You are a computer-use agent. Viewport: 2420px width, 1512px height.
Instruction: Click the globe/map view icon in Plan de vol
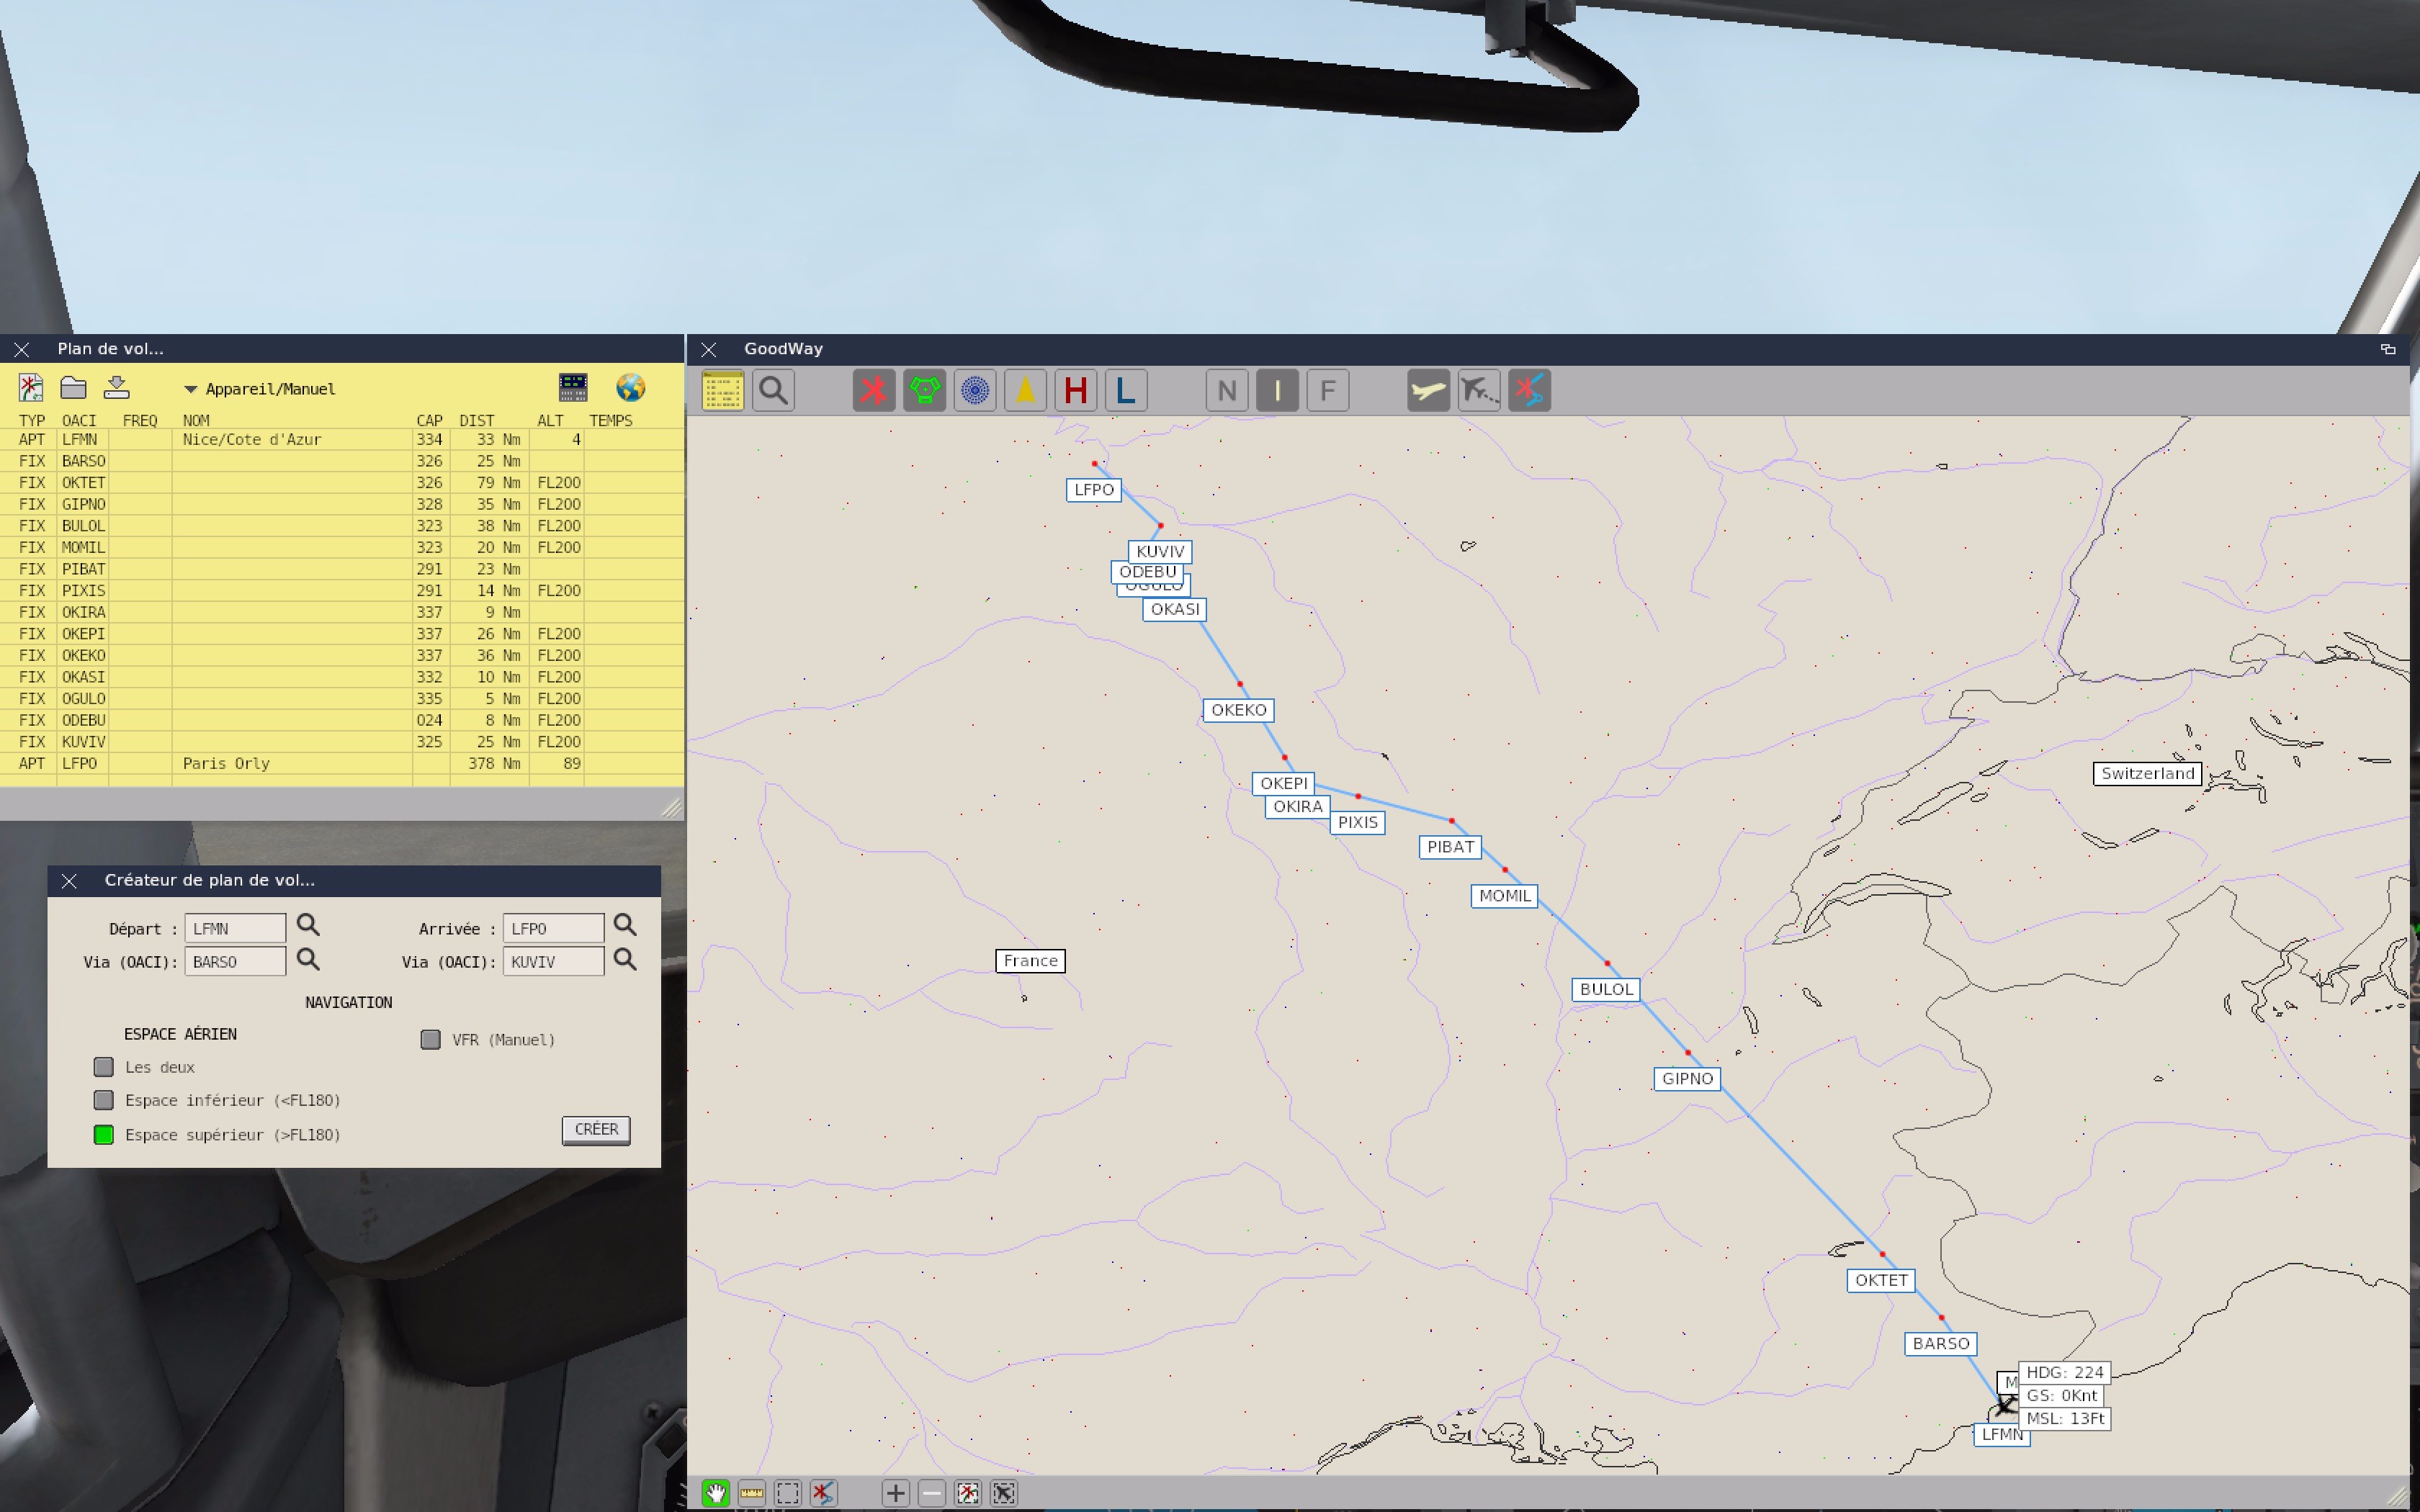631,387
